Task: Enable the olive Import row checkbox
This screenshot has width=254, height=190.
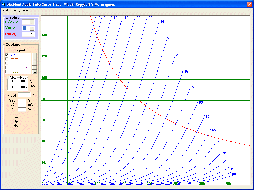Action: point(7,72)
